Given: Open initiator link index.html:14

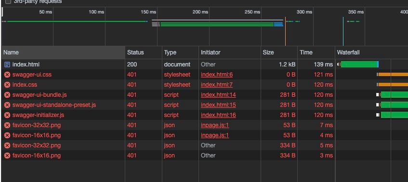Looking at the screenshot, I should tap(218, 95).
